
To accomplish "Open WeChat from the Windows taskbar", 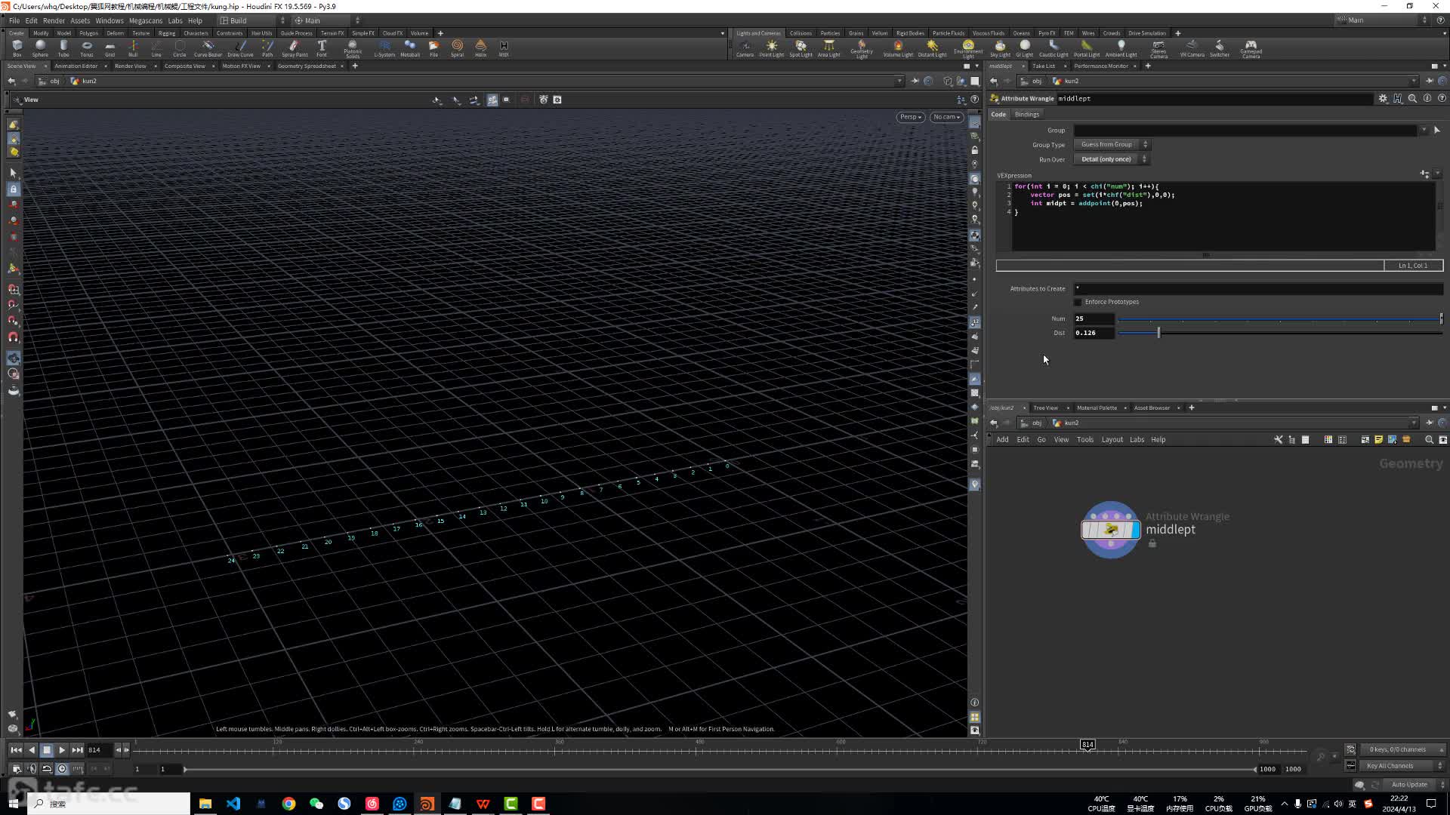I will [316, 804].
